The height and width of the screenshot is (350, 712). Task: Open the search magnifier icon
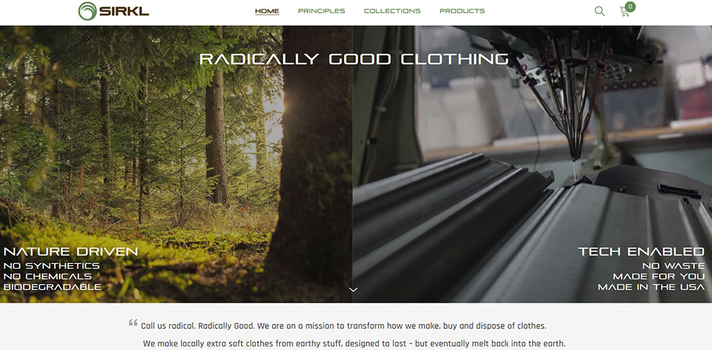tap(599, 11)
